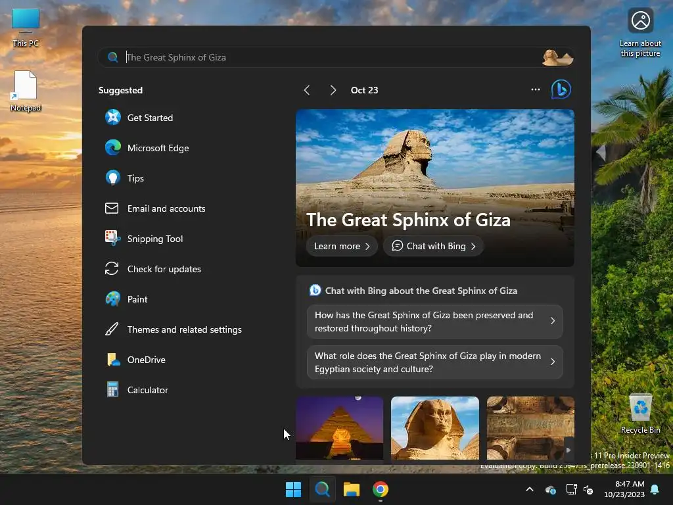The height and width of the screenshot is (505, 673).
Task: Open the Sphinx face close-up thumbnail
Action: [435, 428]
